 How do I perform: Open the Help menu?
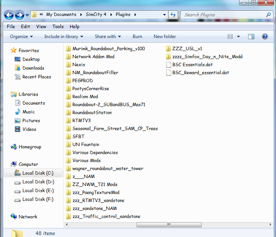tap(74, 27)
